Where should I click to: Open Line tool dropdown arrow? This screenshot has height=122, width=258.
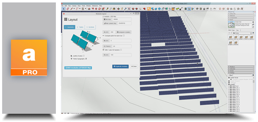pyautogui.click(x=74, y=9)
